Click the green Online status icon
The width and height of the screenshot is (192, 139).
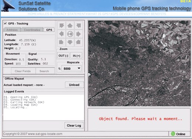pyautogui.click(x=173, y=134)
